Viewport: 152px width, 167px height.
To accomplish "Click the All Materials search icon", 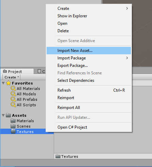I will 13,88.
